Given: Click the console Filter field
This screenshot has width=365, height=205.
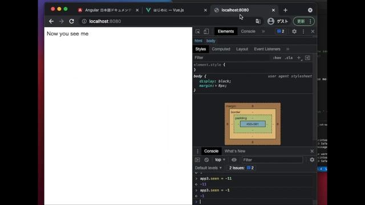Looking at the screenshot, I should pyautogui.click(x=272, y=160).
